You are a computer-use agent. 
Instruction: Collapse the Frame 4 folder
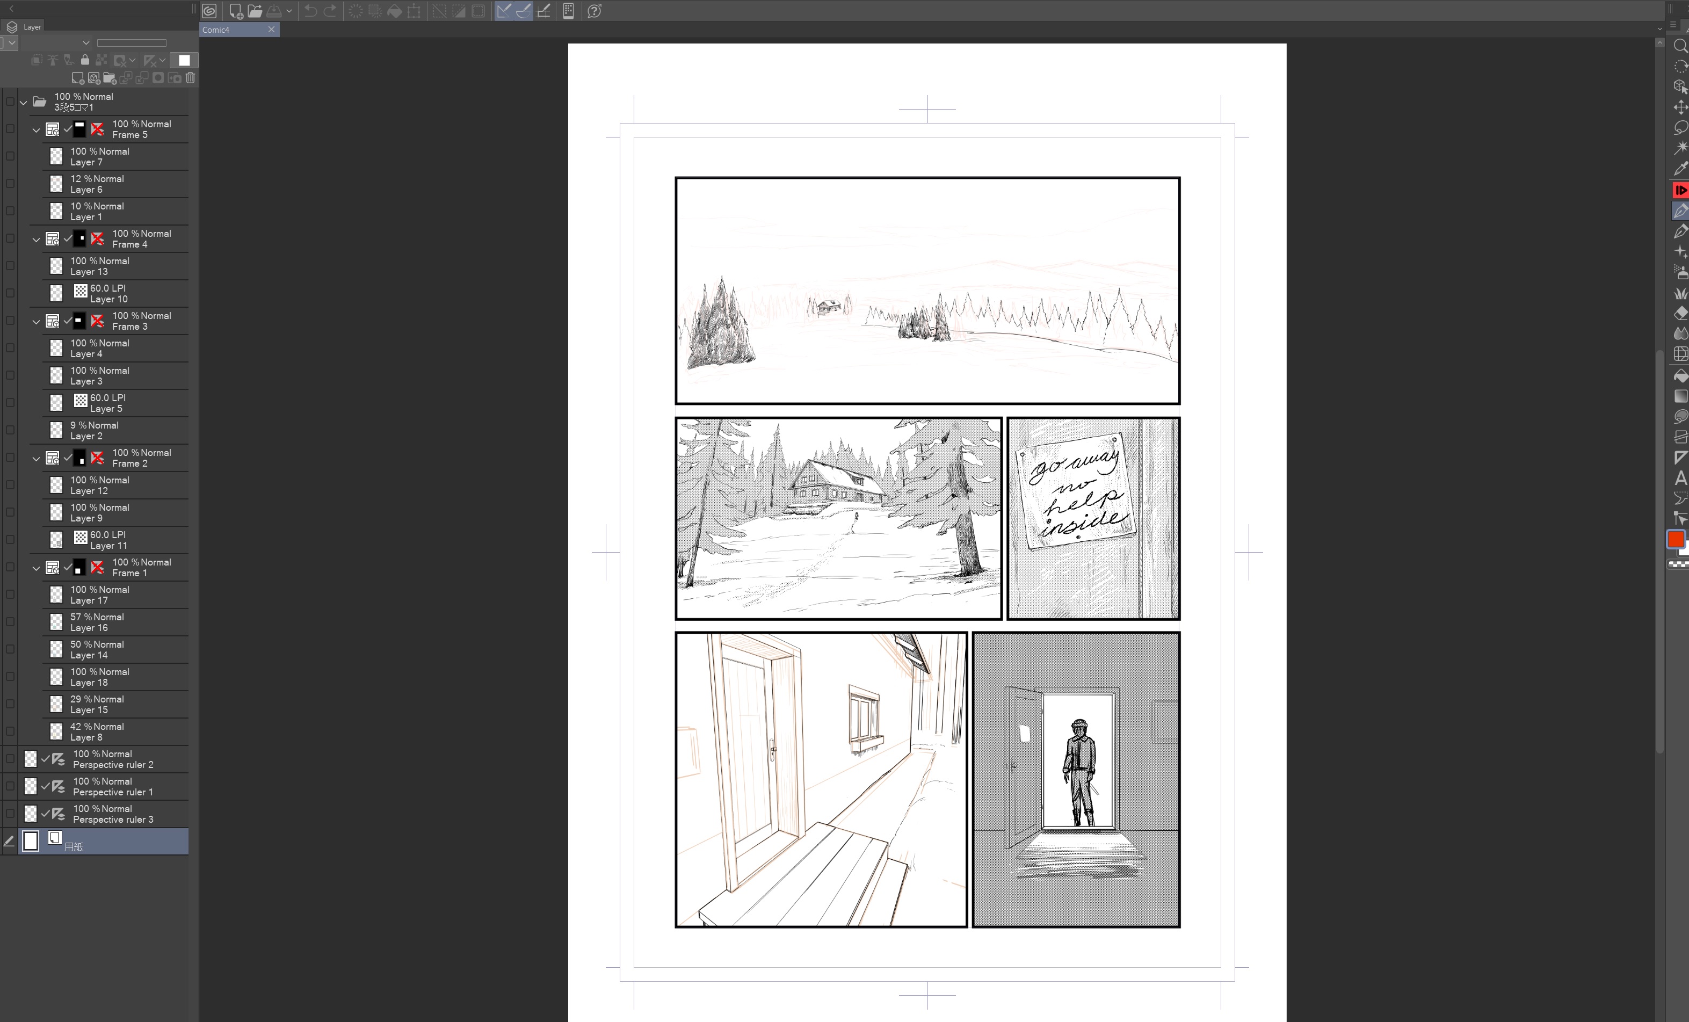(x=37, y=240)
